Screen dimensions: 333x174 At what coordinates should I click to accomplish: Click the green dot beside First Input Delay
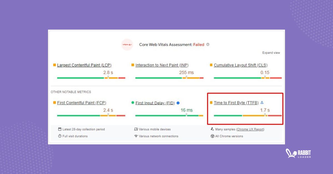133,103
